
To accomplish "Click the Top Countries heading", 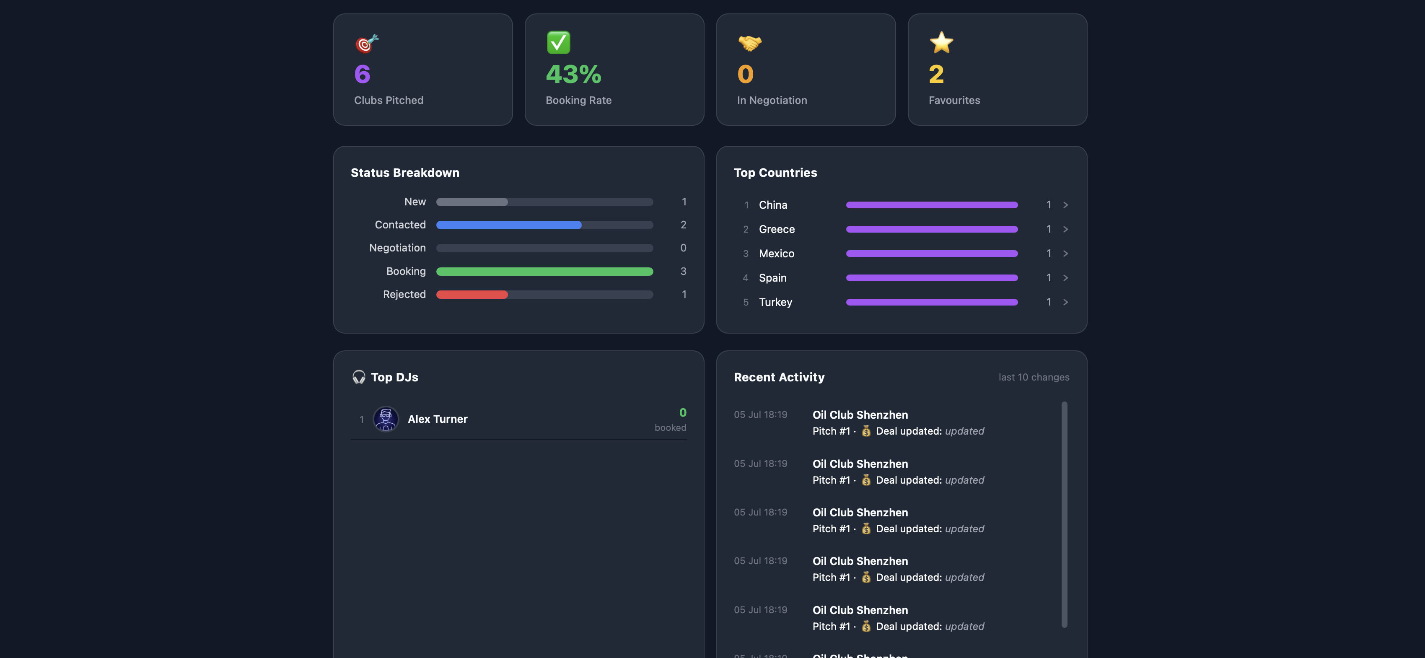I will (775, 173).
